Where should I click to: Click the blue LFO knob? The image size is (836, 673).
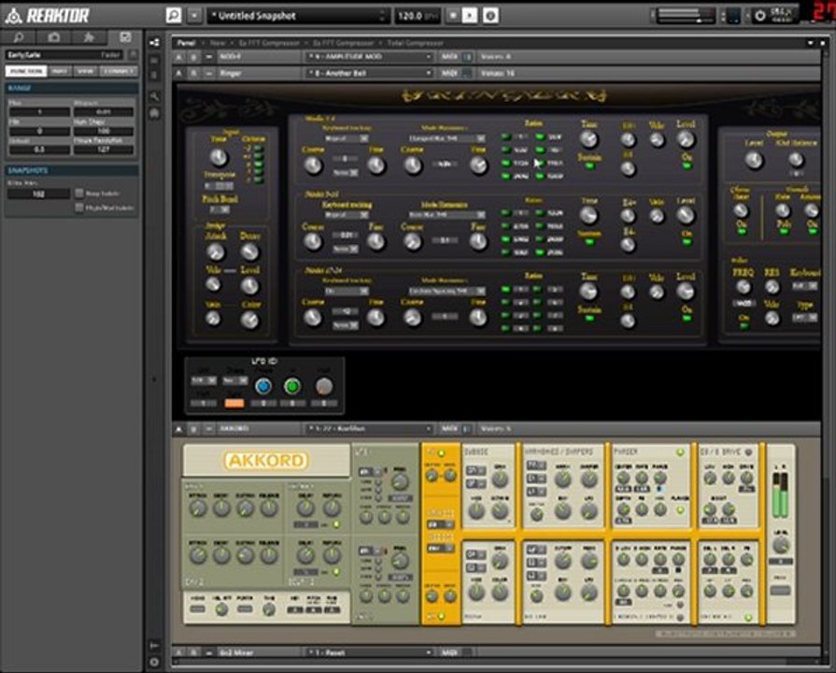click(263, 386)
